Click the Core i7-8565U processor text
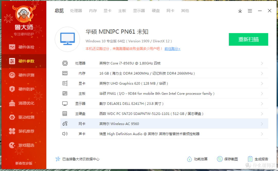The height and width of the screenshot is (171, 278). [130, 63]
